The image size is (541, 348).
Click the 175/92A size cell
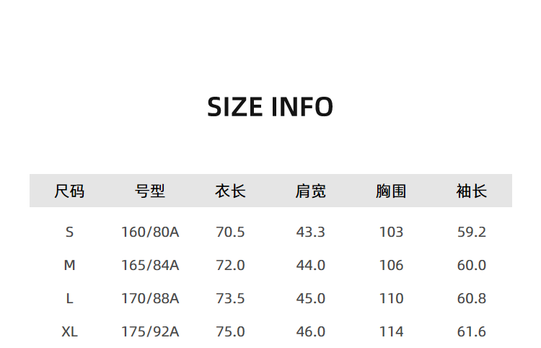click(x=150, y=331)
